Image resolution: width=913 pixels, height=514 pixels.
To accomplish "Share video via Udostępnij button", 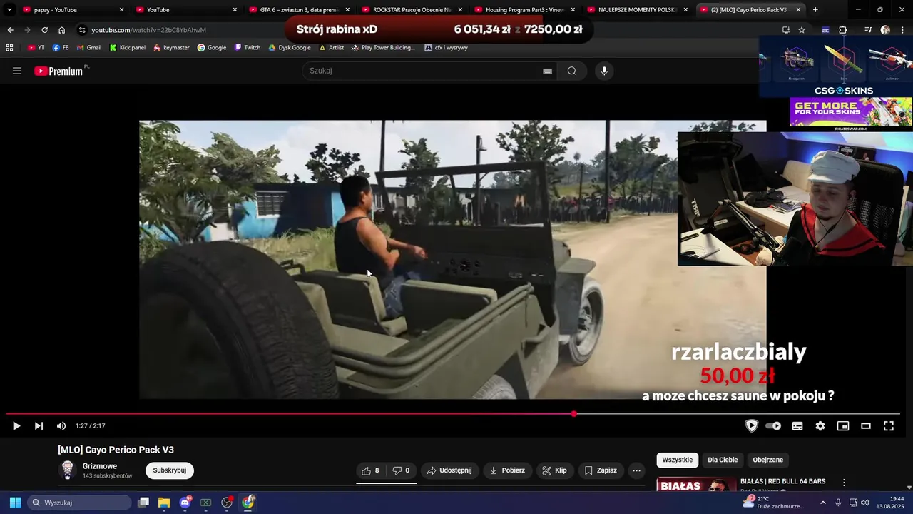I will point(449,470).
